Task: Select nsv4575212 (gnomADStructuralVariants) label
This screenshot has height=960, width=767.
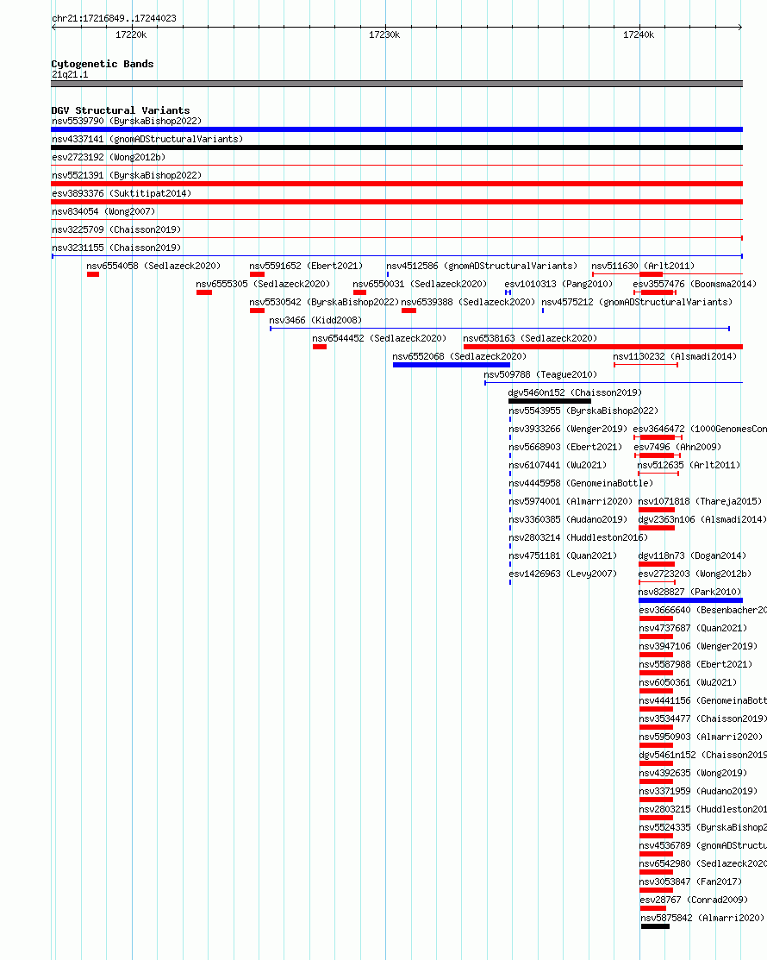Action: tap(637, 303)
